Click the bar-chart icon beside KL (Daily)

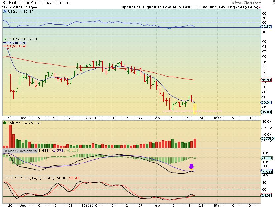(5, 39)
